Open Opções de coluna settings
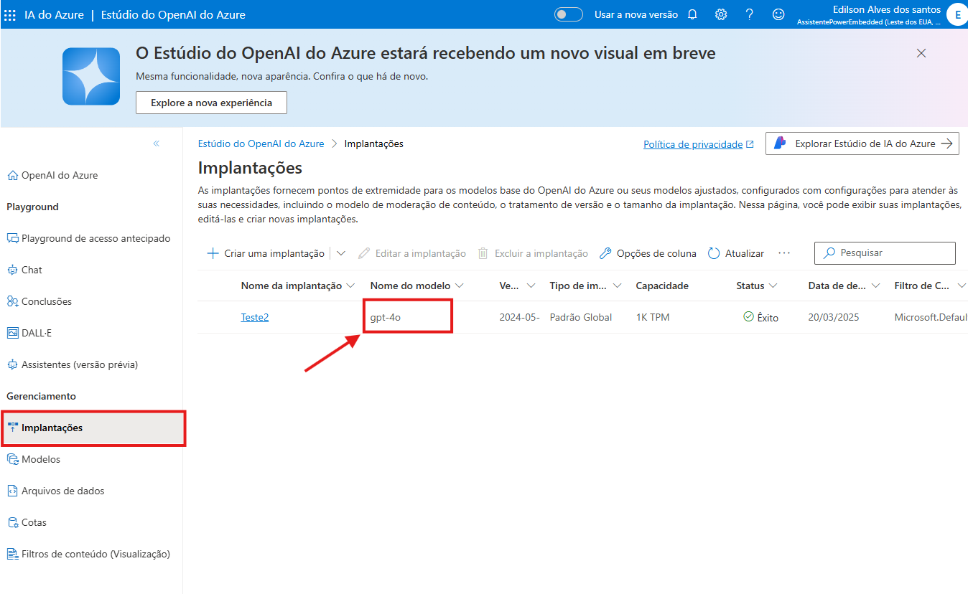The image size is (968, 594). pyautogui.click(x=648, y=253)
